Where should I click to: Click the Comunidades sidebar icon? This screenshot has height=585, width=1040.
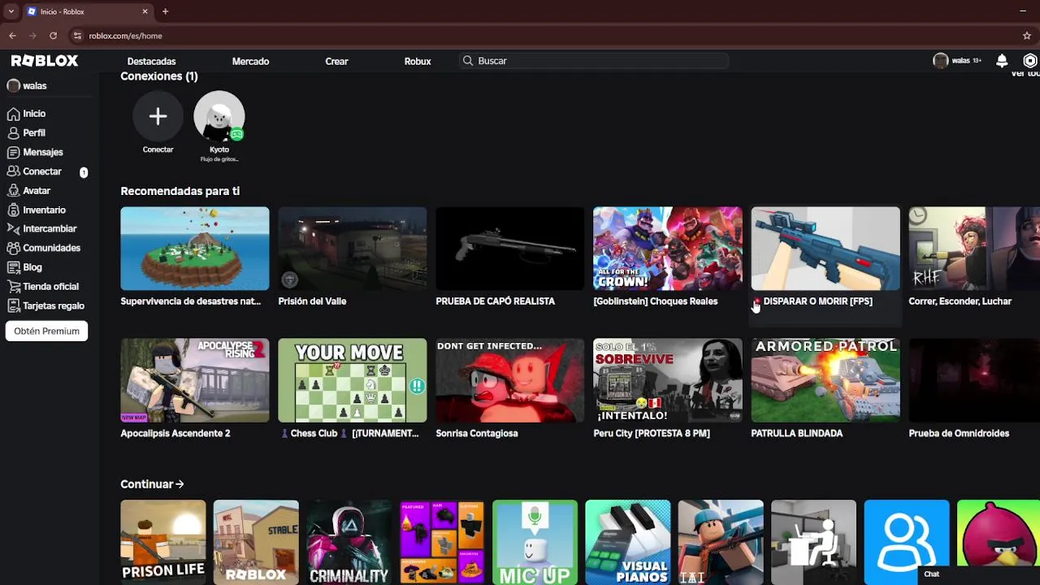click(x=13, y=248)
